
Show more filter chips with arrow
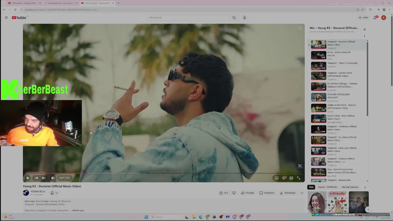pos(365,187)
